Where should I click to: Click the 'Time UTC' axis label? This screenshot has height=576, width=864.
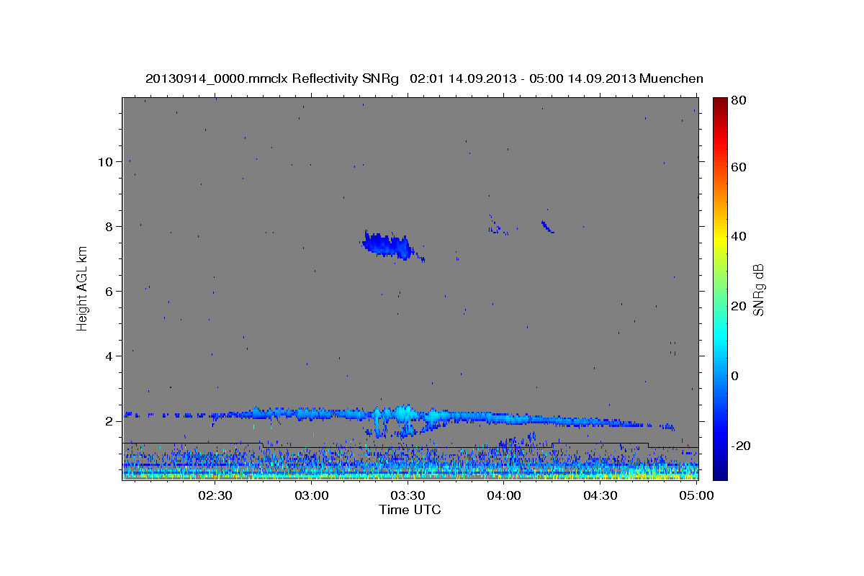pos(410,510)
